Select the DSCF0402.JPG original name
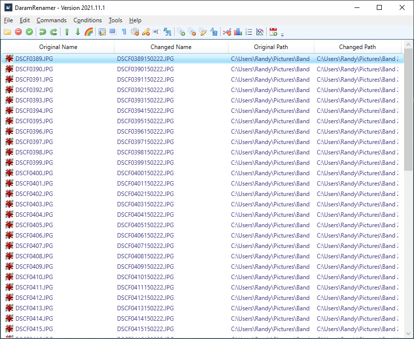The image size is (414, 339). (34, 194)
